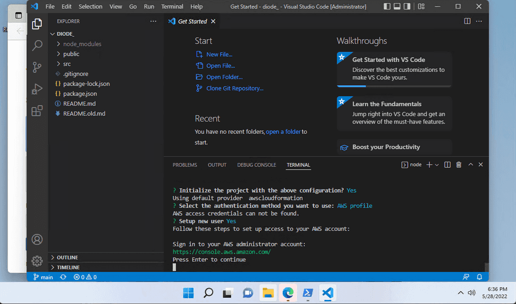Open the Run menu
516x304 pixels.
pyautogui.click(x=148, y=6)
